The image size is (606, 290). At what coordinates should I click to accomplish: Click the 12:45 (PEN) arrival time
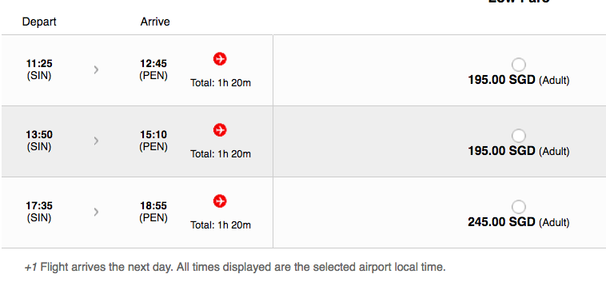click(153, 70)
